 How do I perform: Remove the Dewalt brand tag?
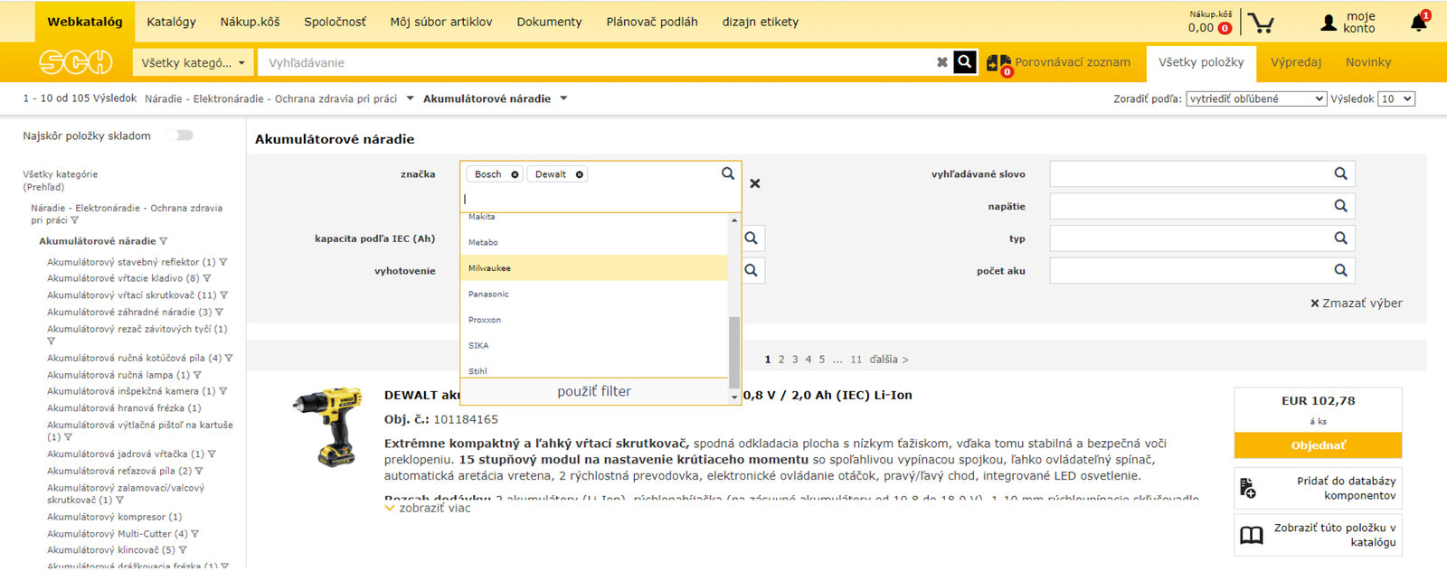(580, 174)
